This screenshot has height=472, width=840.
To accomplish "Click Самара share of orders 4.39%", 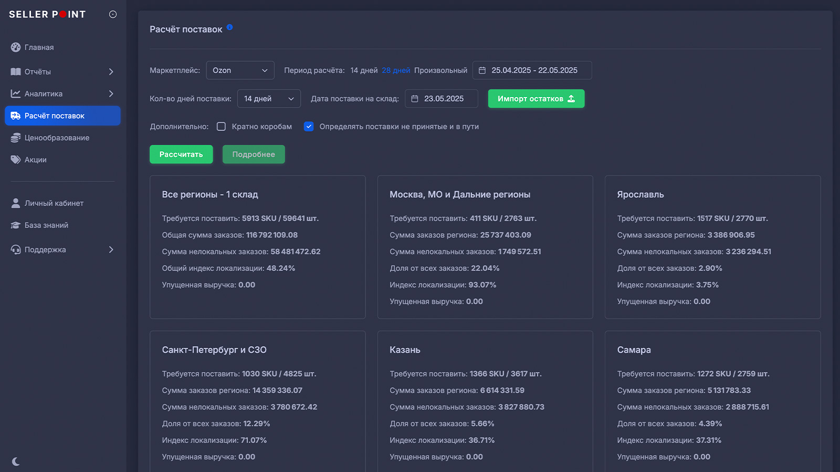I will tap(710, 423).
